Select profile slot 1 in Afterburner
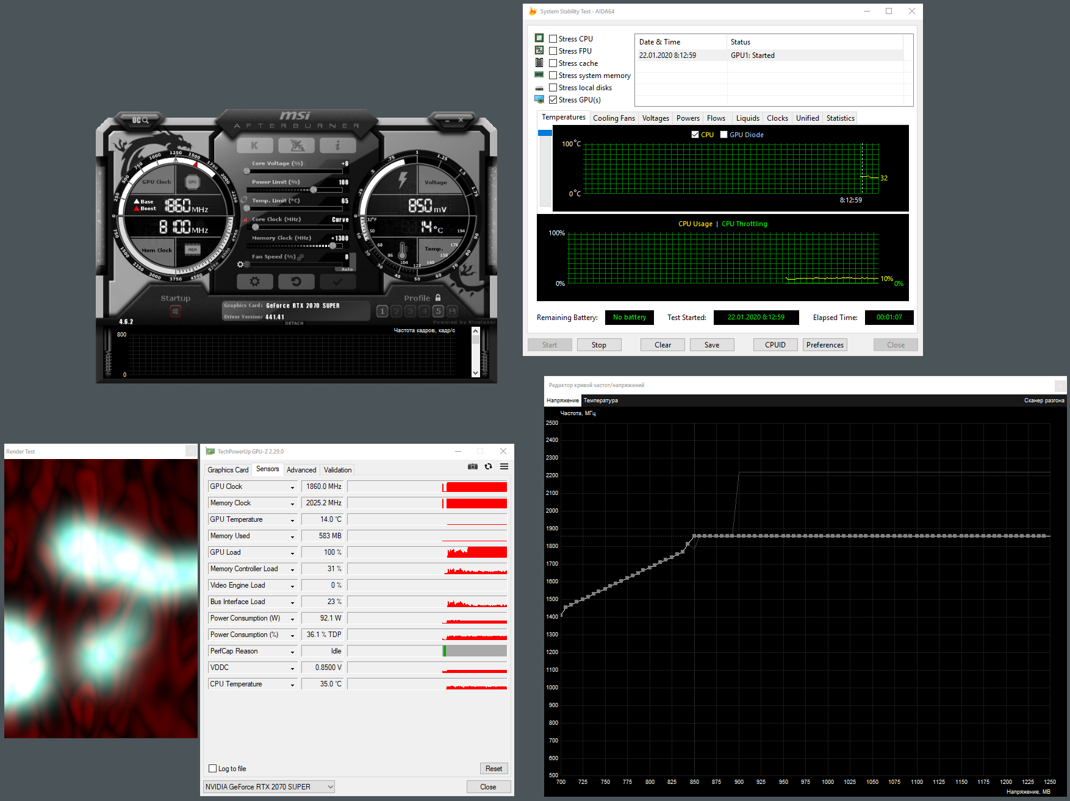 (382, 311)
